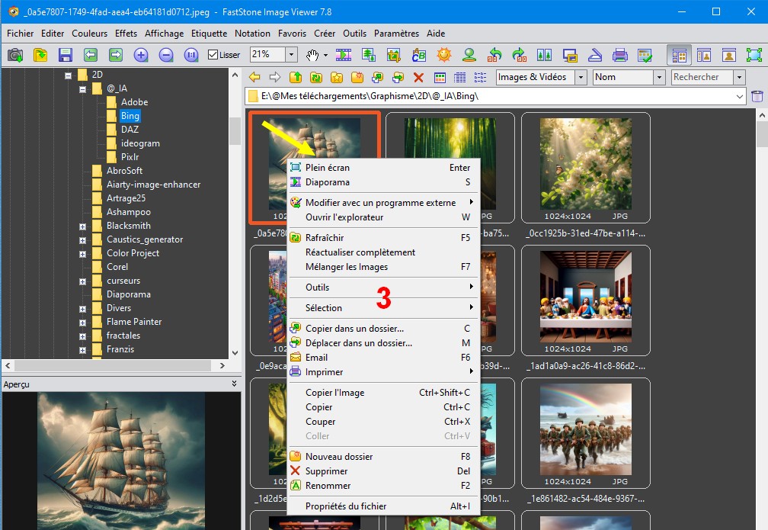Viewport: 768px width, 530px height.
Task: Click the go up one folder icon
Action: click(x=296, y=77)
